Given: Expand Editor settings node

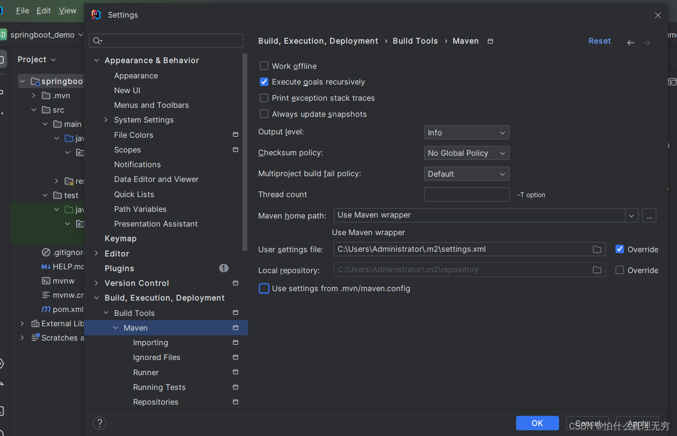Looking at the screenshot, I should [97, 254].
